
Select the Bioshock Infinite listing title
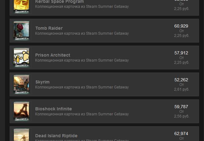click(x=54, y=109)
